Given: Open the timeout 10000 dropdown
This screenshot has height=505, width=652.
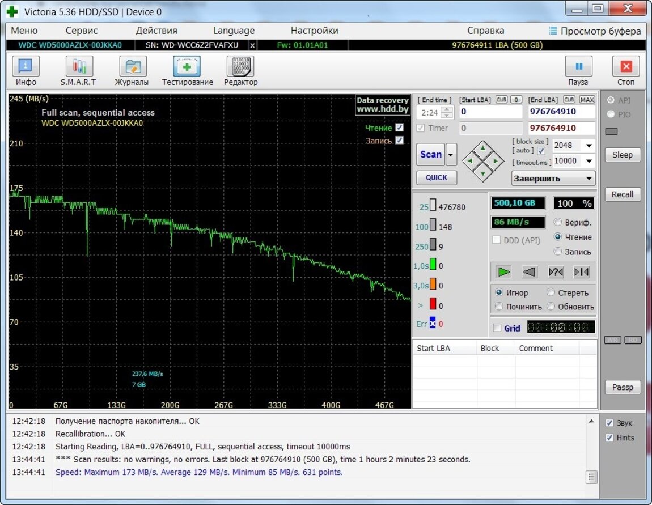Looking at the screenshot, I should tap(589, 161).
